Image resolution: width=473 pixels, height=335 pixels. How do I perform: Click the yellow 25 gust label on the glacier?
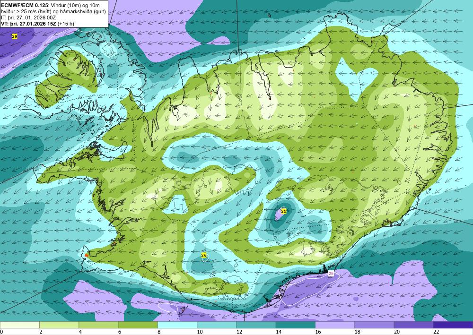click(x=283, y=211)
